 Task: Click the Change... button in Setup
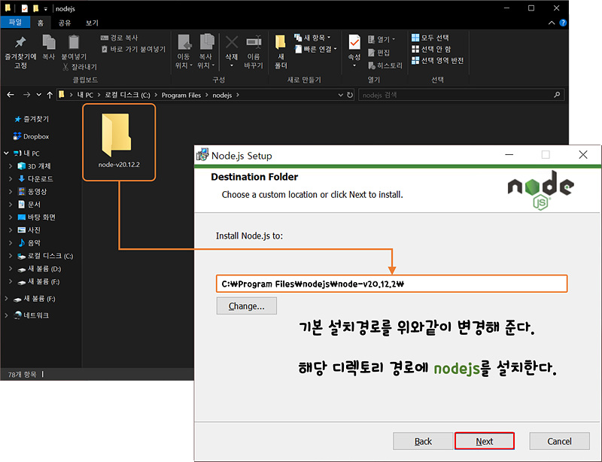[247, 305]
